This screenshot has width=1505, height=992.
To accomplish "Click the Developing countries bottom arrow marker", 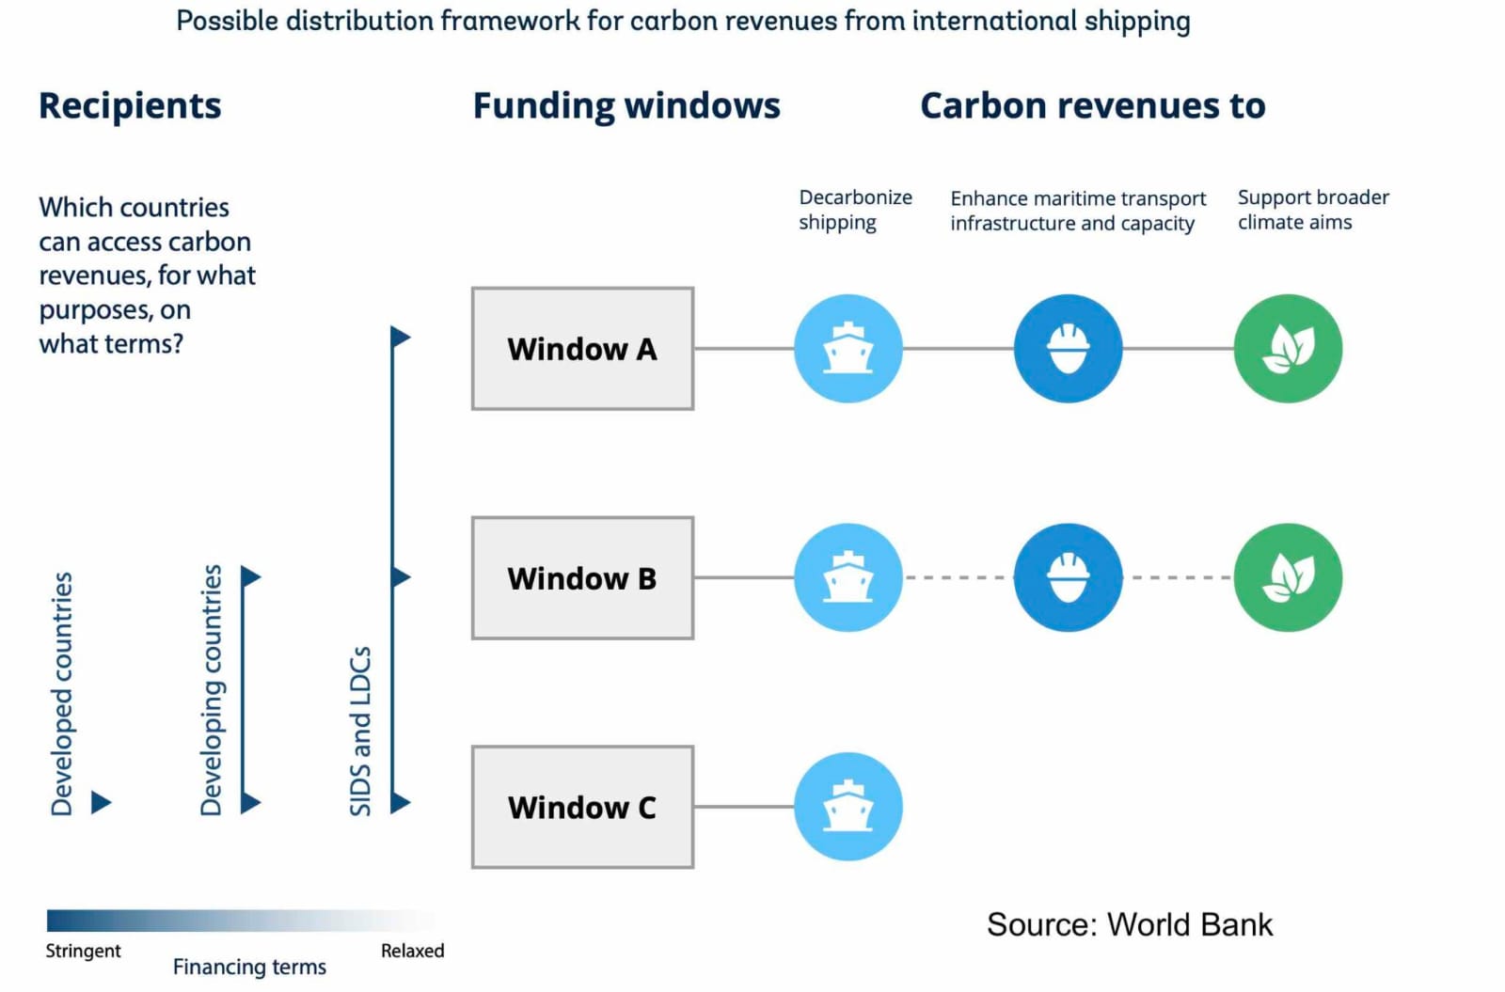I will pyautogui.click(x=250, y=803).
